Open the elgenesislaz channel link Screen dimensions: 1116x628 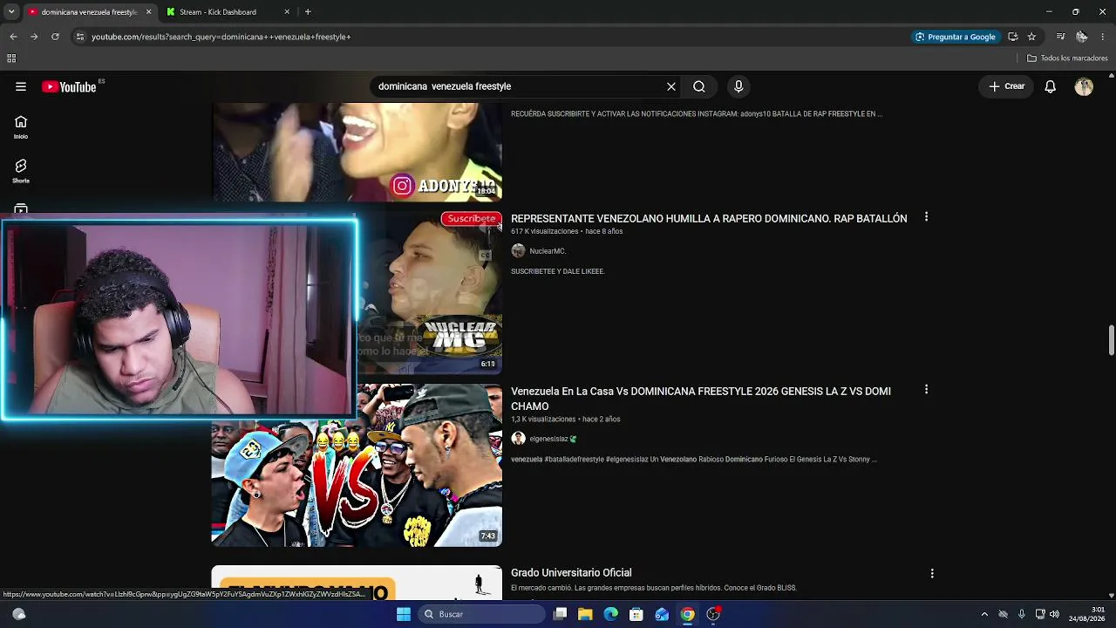[x=548, y=439]
